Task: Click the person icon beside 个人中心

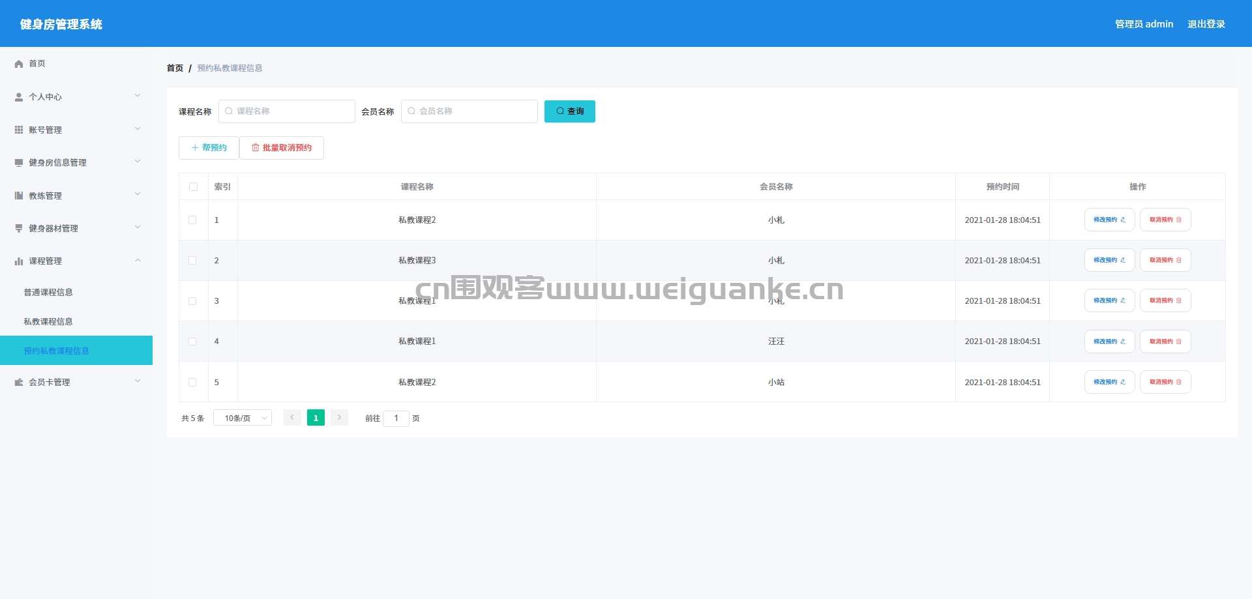Action: pos(19,97)
